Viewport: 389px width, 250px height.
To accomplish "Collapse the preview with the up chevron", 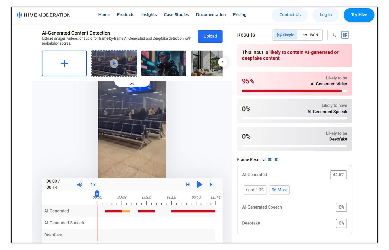I will pyautogui.click(x=132, y=83).
